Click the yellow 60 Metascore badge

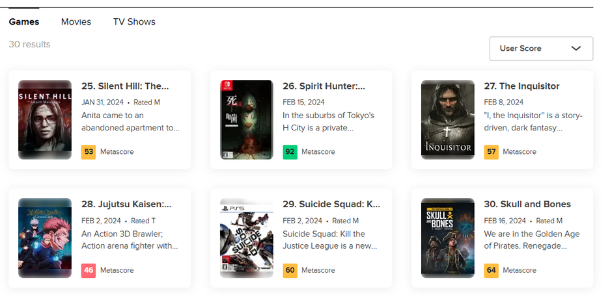pos(290,271)
